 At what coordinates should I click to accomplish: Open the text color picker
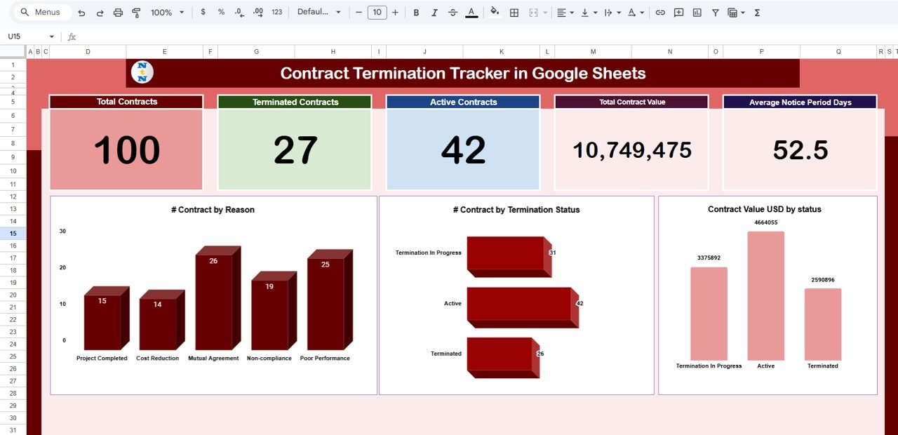point(470,12)
